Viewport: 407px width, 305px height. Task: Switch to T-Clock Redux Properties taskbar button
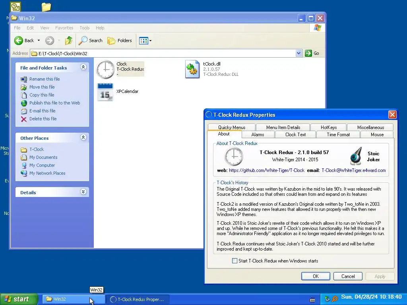pos(138,299)
